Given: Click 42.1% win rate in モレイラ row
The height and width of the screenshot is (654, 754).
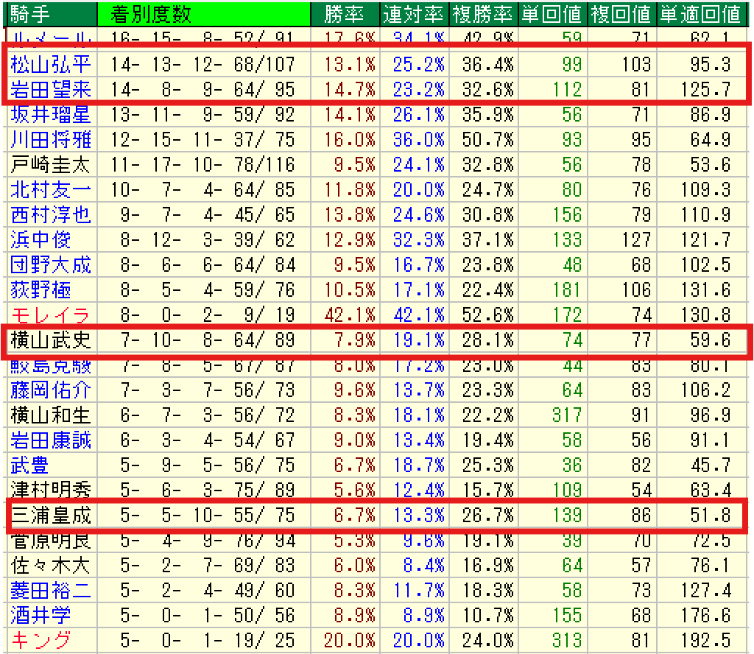Looking at the screenshot, I should click(x=350, y=316).
